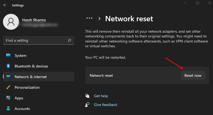Viewport: 213px width, 115px height.
Task: Click the Personalization paintbrush icon
Action: pos(8,87)
